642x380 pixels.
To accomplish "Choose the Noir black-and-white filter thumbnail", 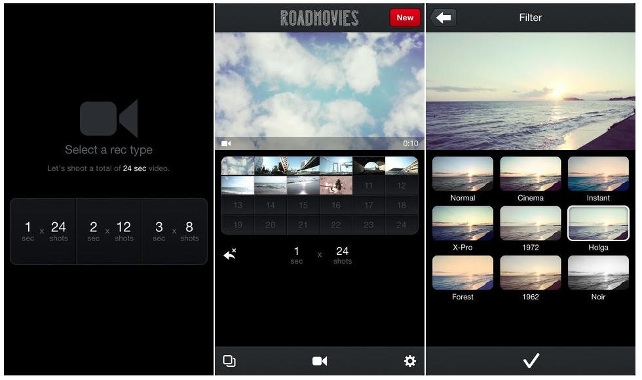I will pos(598,273).
